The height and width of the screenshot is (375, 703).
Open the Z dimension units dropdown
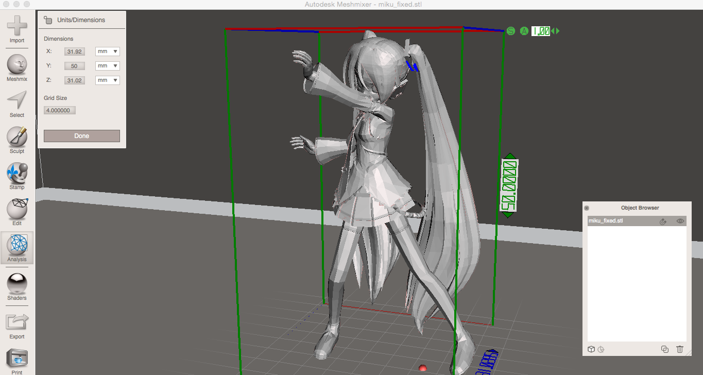(107, 80)
